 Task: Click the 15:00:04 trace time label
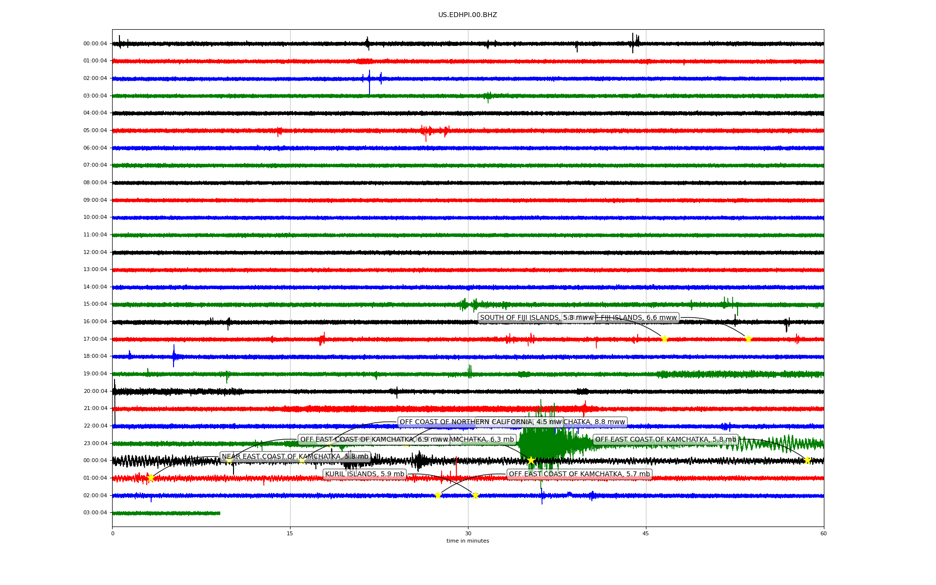pos(95,304)
